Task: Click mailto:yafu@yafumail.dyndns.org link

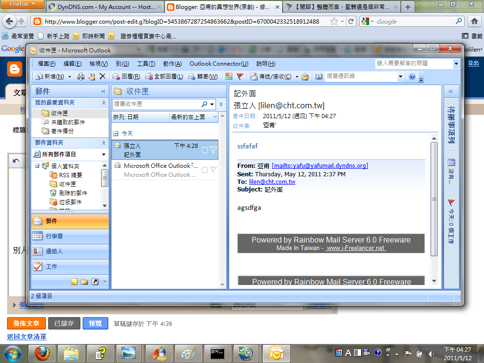Action: pyautogui.click(x=320, y=166)
